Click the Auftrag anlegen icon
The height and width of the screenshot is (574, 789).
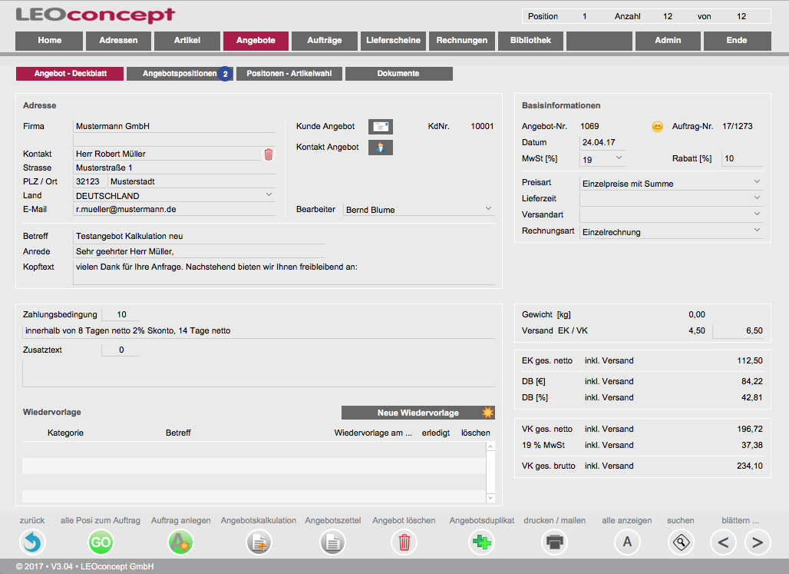(180, 542)
